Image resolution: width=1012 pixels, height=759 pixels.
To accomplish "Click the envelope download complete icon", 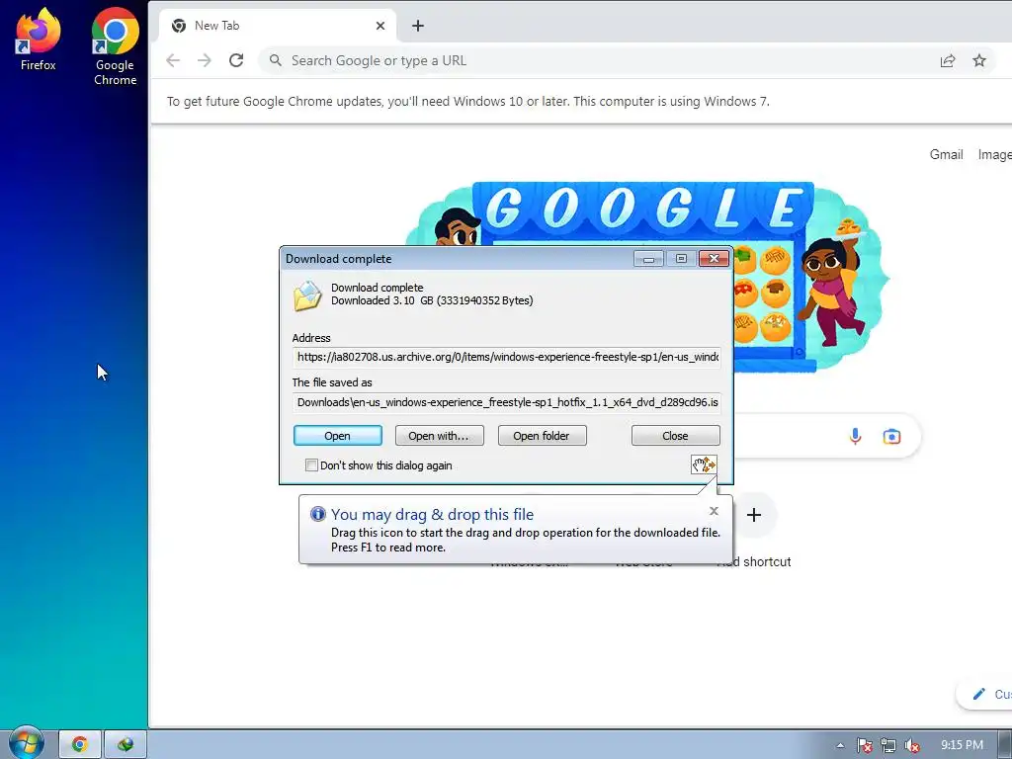I will pos(307,295).
